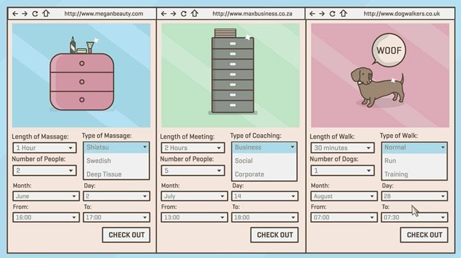The width and height of the screenshot is (461, 258).
Task: Select Corporate coaching option
Action: [x=264, y=174]
